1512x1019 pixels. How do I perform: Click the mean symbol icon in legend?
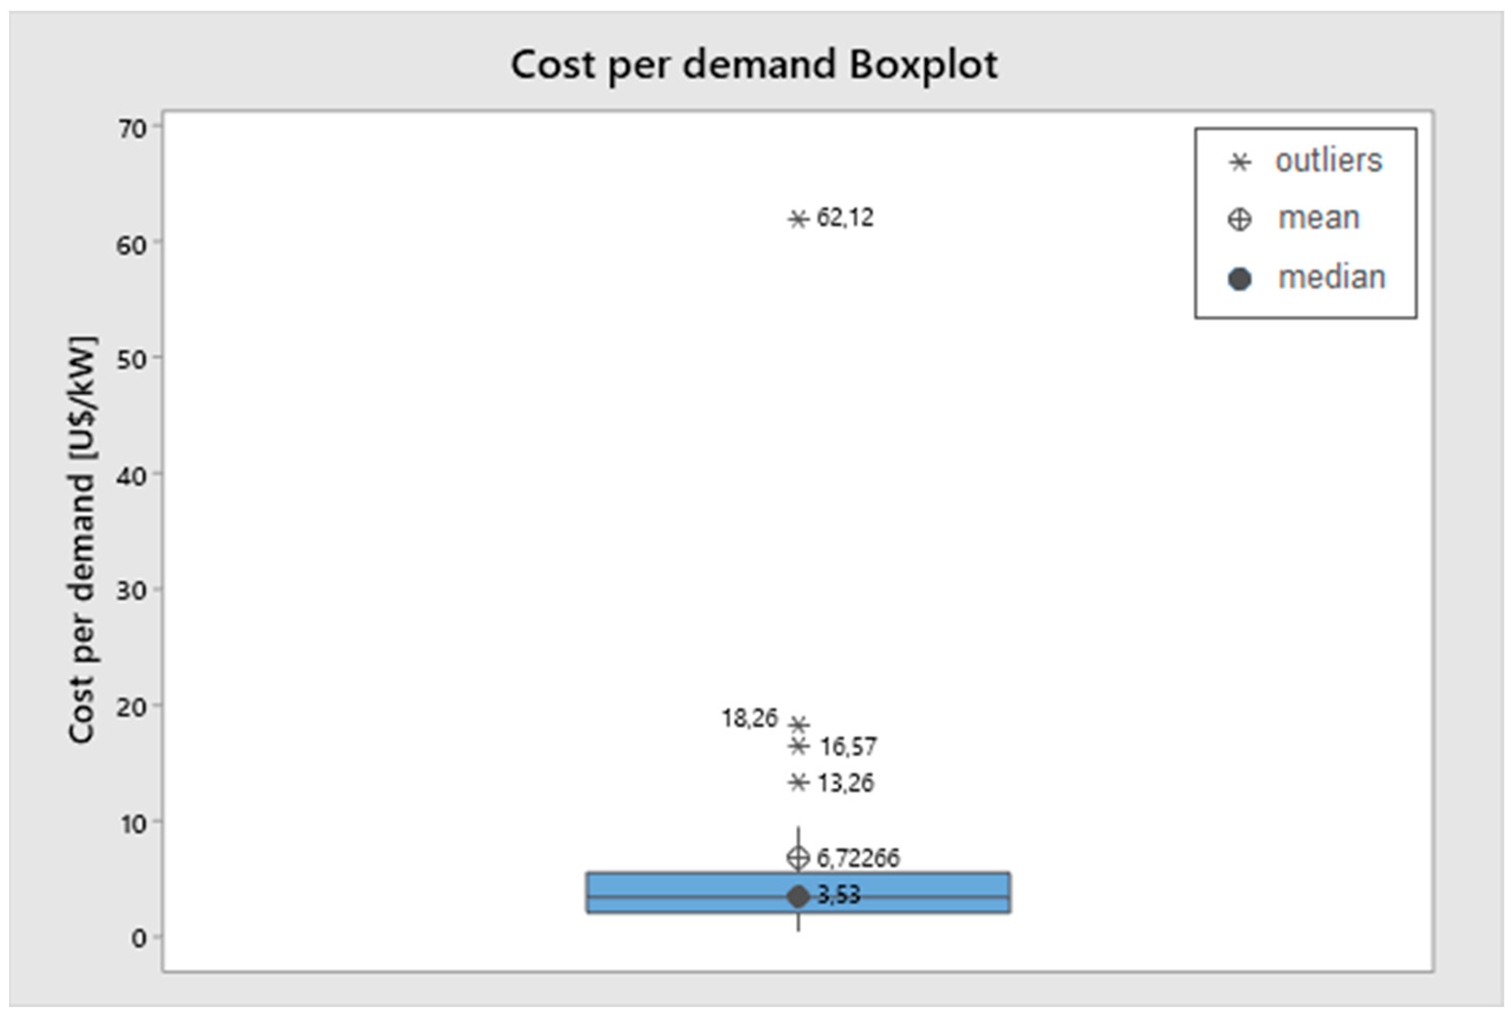tap(1239, 219)
